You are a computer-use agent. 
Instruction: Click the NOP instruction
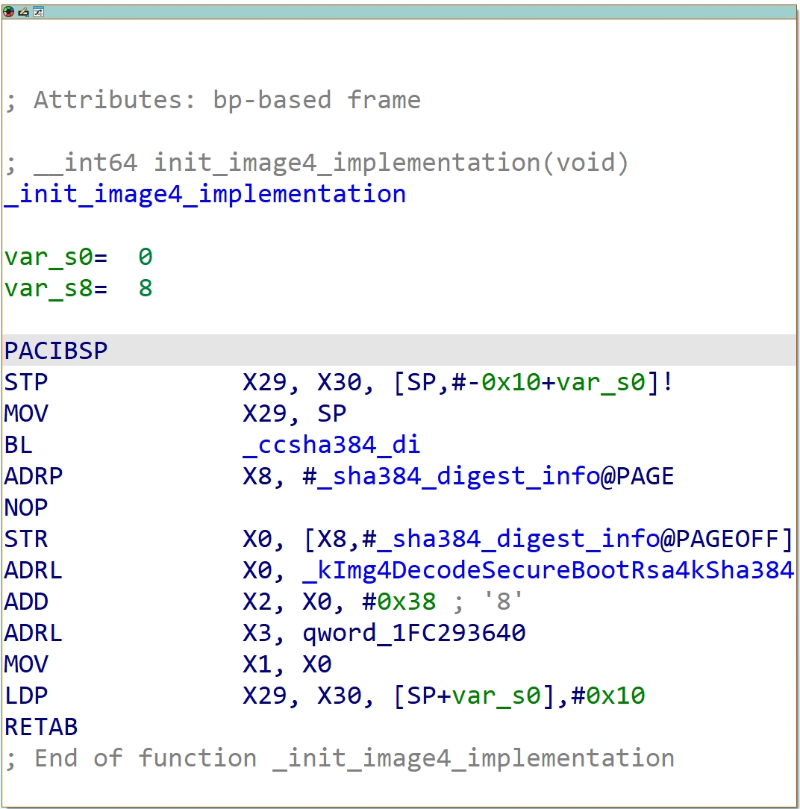[26, 507]
